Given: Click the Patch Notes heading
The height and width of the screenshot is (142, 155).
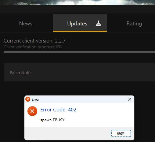Looking at the screenshot, I should [x=21, y=73].
